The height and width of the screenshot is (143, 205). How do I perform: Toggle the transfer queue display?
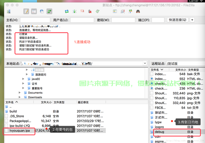[49, 11]
